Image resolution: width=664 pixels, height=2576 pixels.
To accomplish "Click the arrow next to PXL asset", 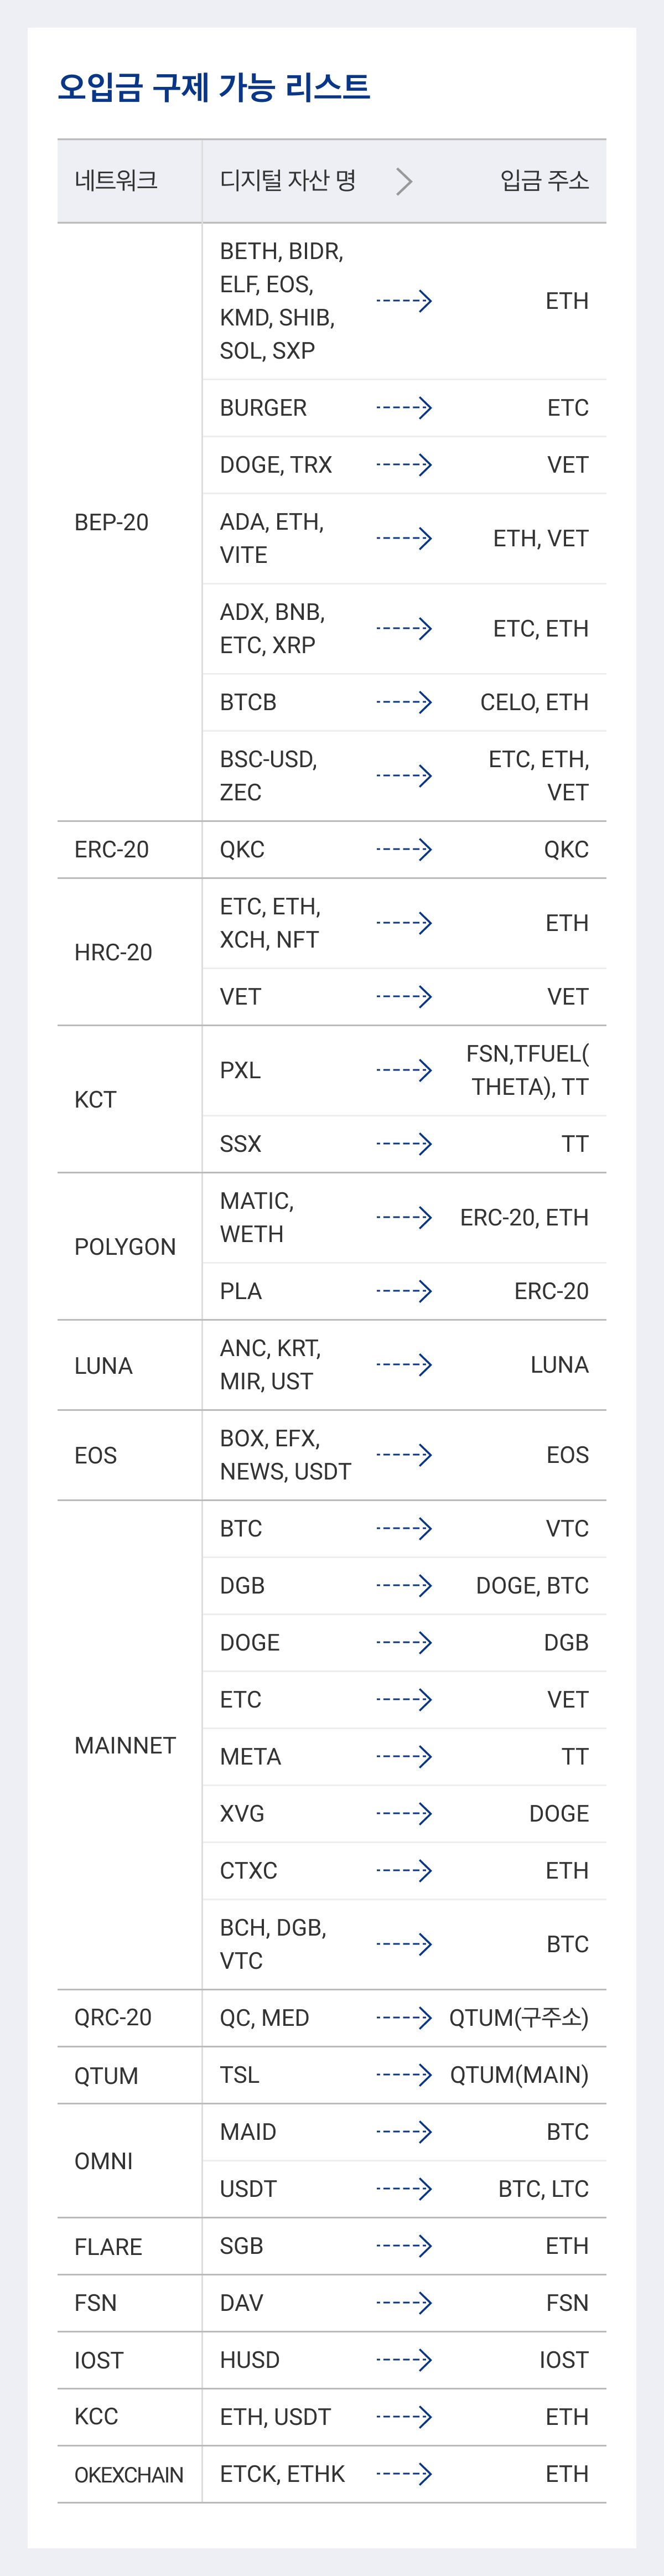I will [404, 1070].
